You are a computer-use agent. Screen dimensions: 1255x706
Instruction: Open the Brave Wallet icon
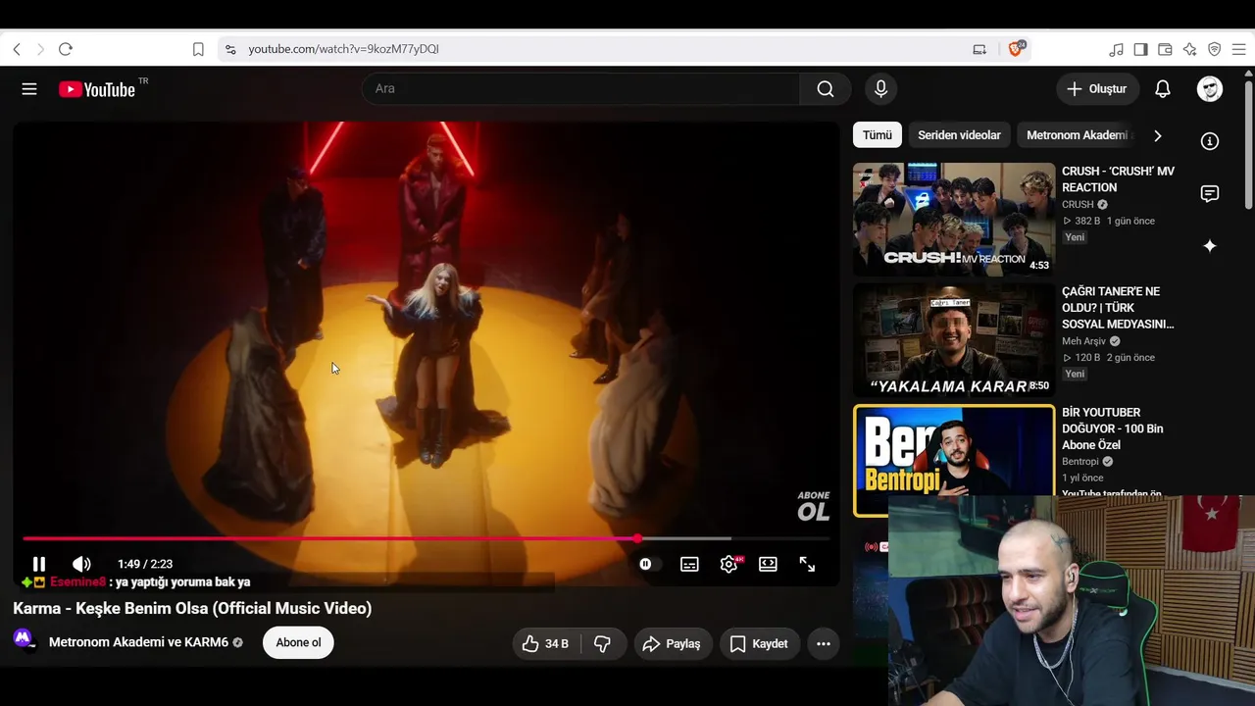(1165, 49)
